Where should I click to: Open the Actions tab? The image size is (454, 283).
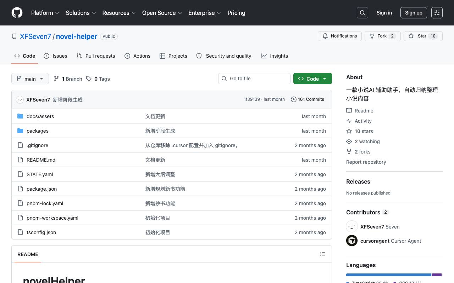pyautogui.click(x=138, y=56)
